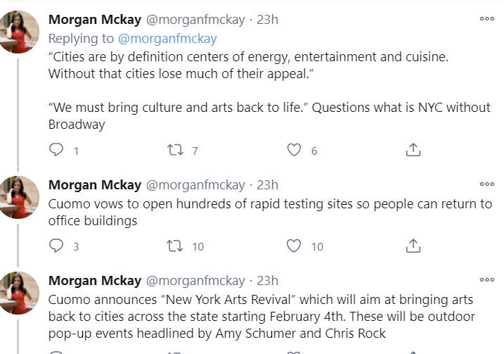Screen dimensions: 504x354
Task: Click the first tweet's profile avatar
Action: (x=19, y=32)
